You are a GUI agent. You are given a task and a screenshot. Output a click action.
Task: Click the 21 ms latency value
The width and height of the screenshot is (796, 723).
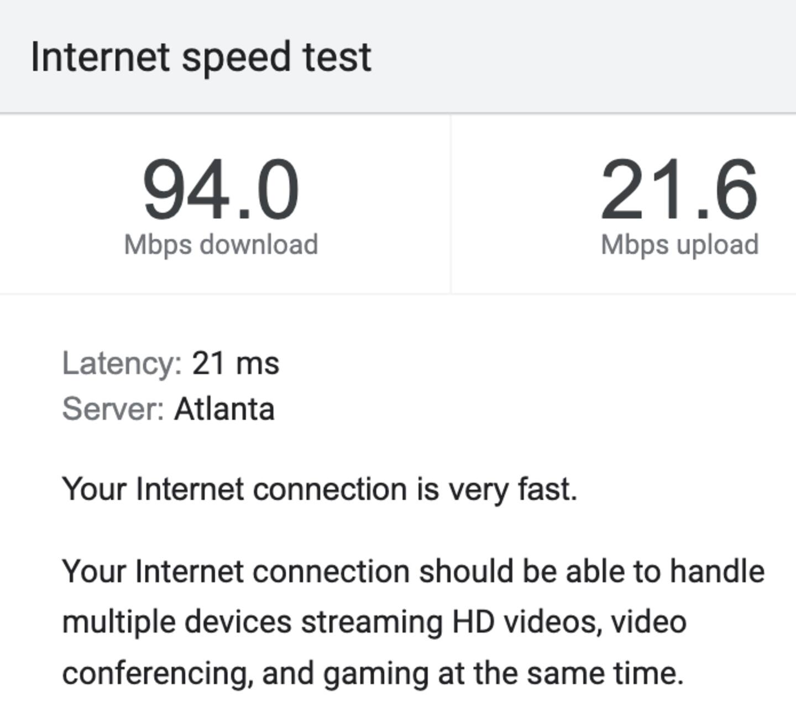[x=235, y=364]
